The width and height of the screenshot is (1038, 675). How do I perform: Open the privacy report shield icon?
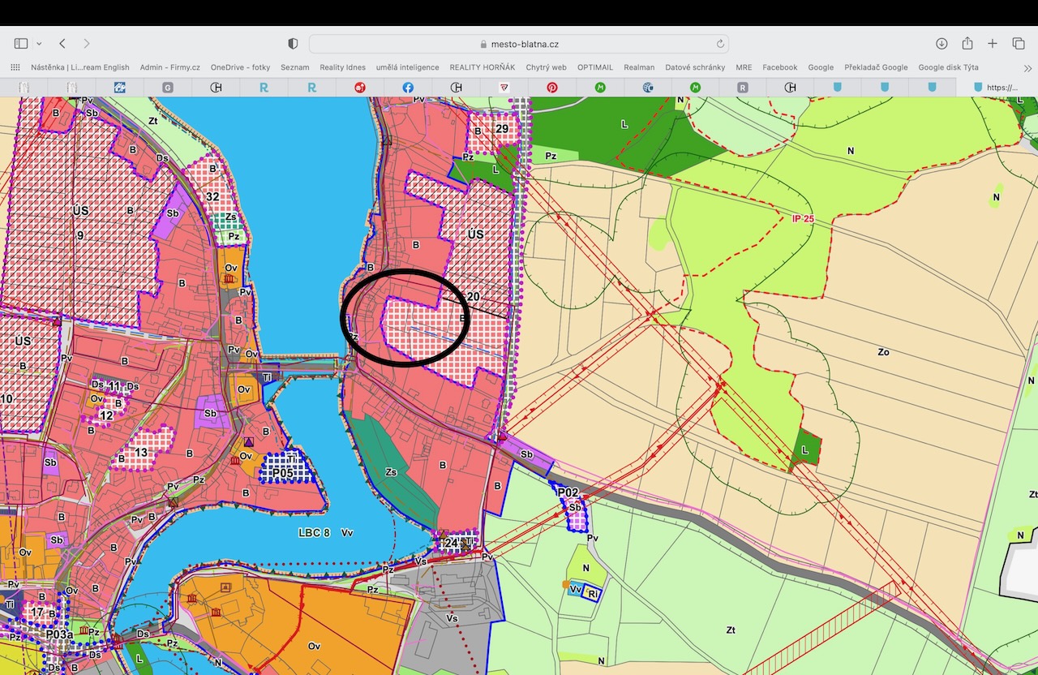point(293,44)
